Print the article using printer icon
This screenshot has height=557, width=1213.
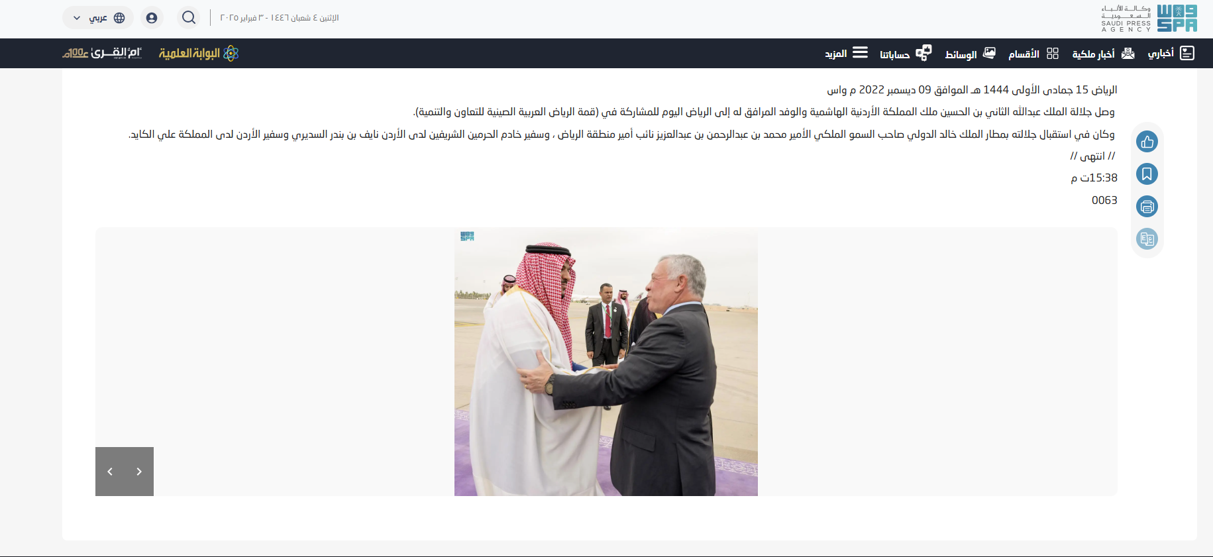(x=1147, y=207)
